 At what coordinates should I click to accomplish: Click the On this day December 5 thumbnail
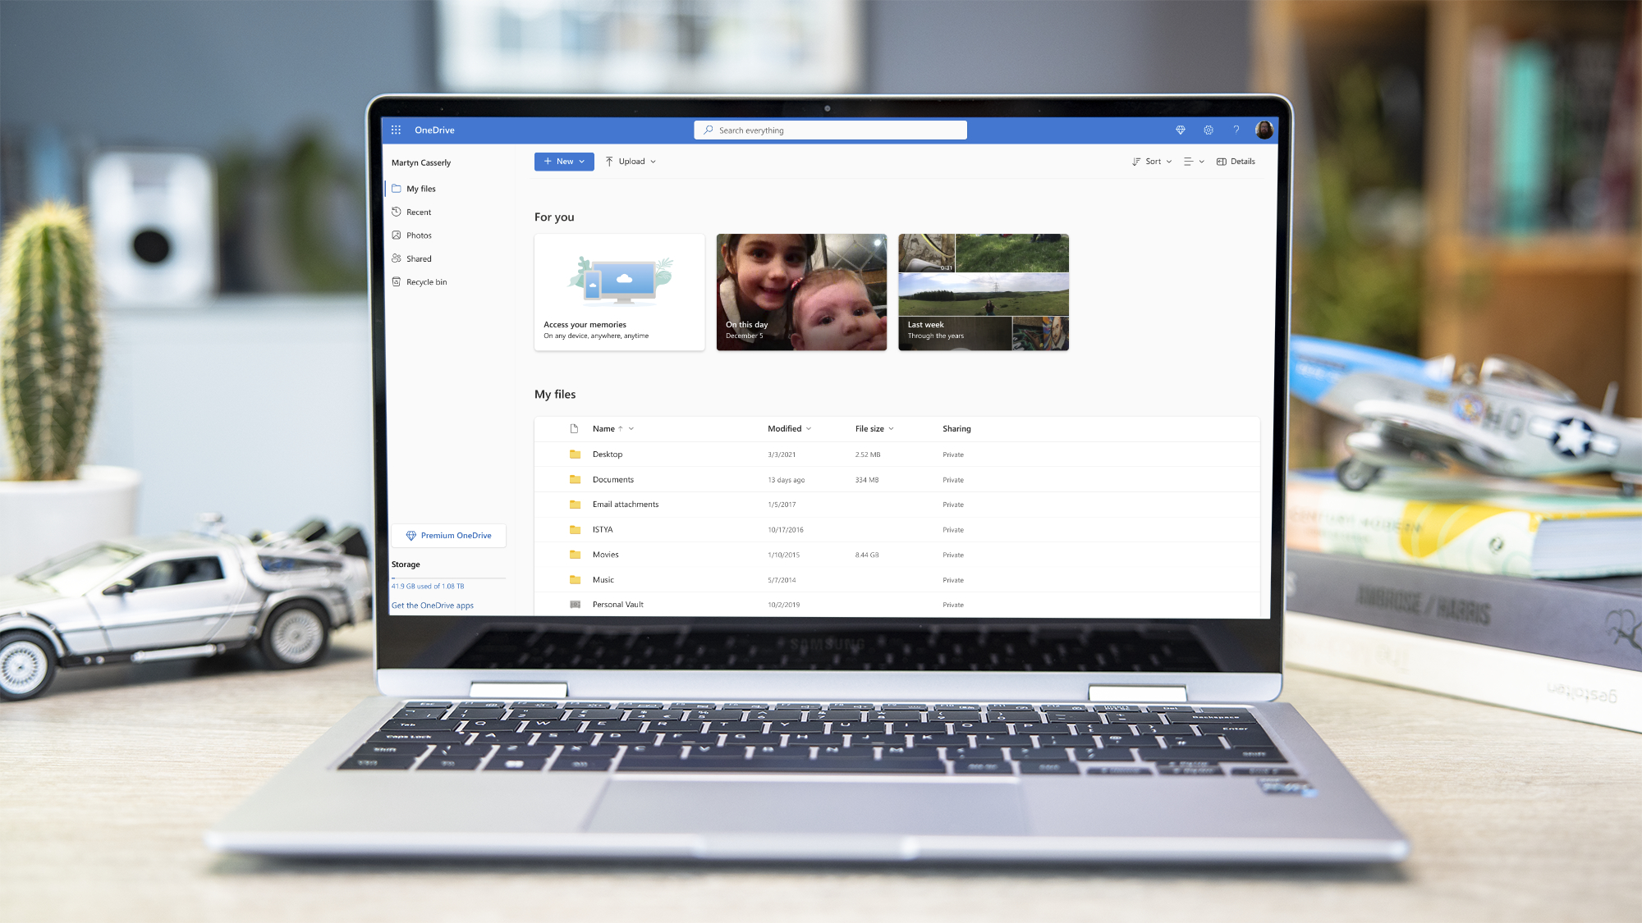click(x=800, y=290)
